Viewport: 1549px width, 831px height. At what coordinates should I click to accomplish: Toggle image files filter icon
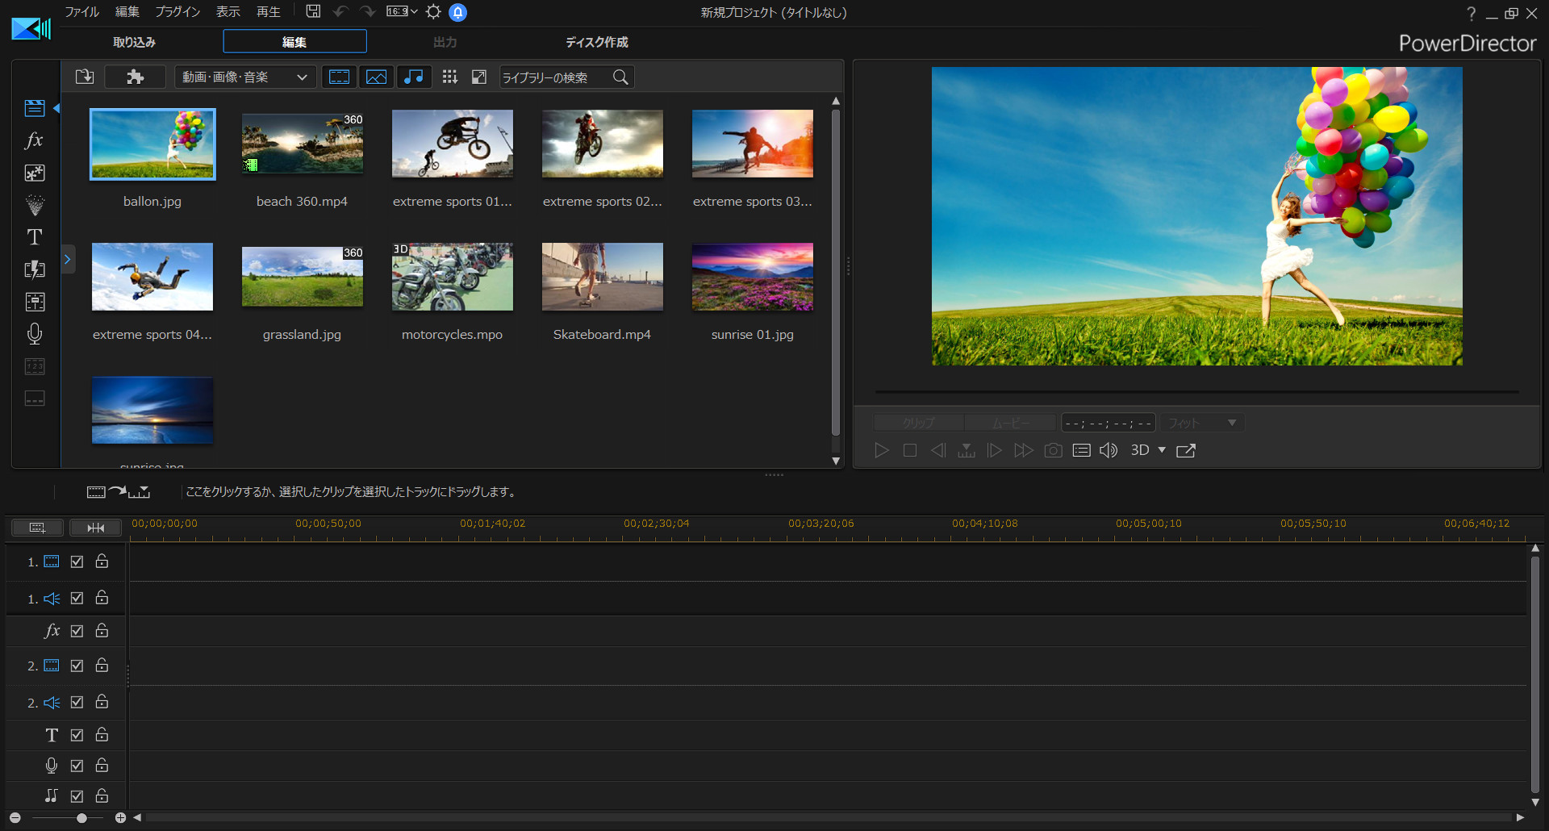point(376,77)
